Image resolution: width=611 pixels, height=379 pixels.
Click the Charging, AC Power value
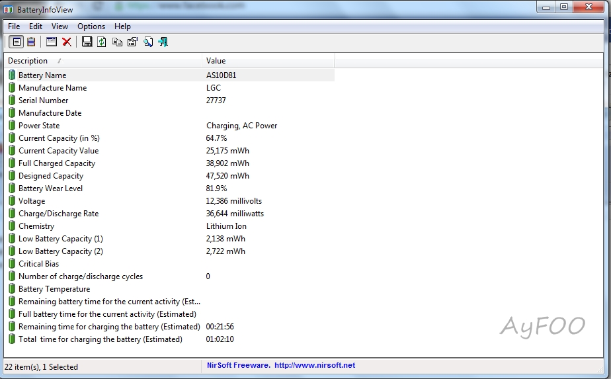(x=241, y=126)
